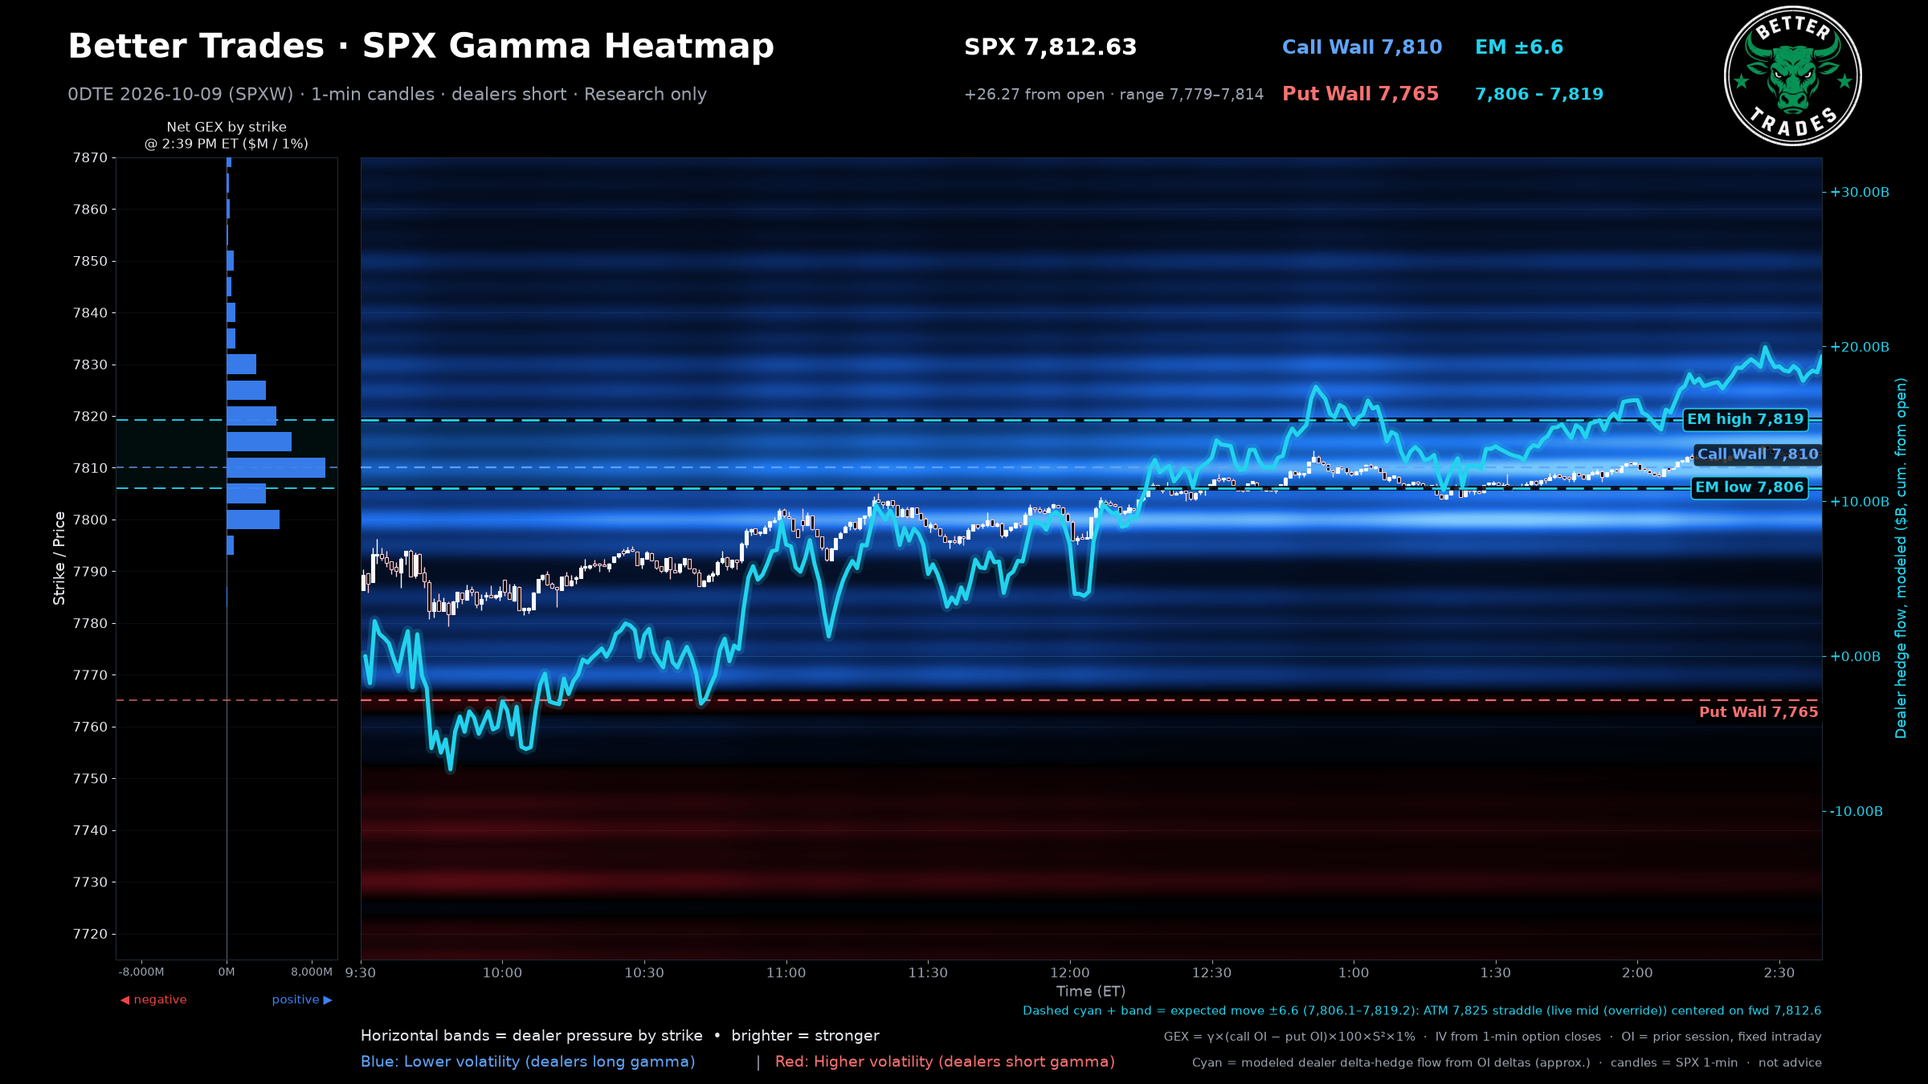Viewport: 1928px width, 1084px height.
Task: Click the 7800 strike GEX bar
Action: click(253, 520)
